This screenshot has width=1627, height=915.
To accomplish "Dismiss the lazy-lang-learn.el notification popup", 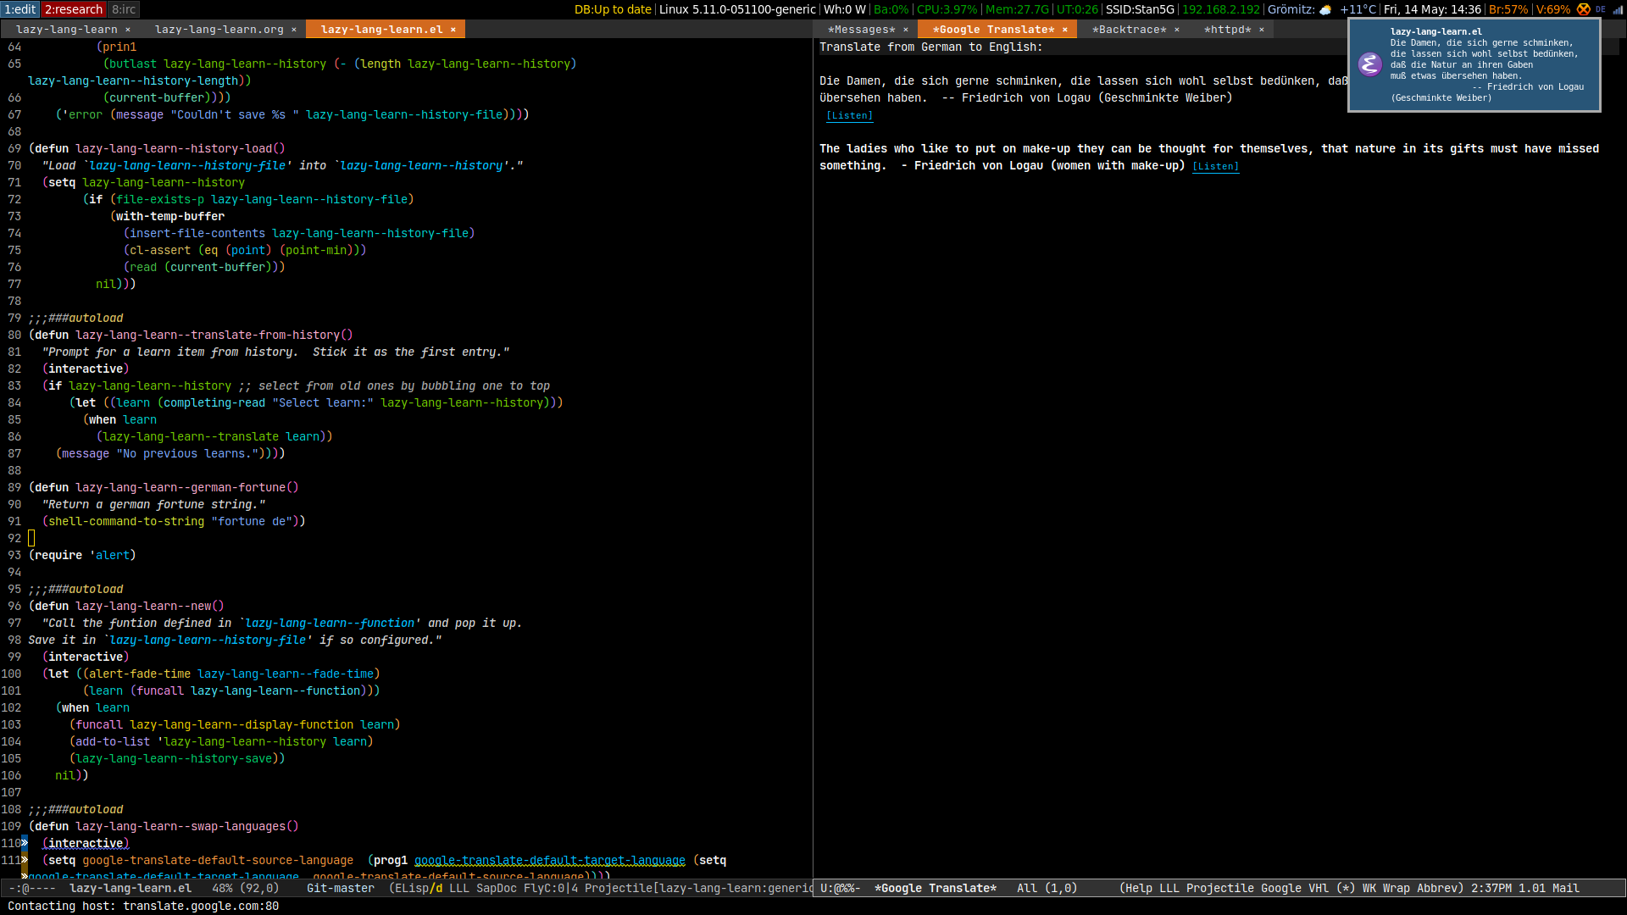I will (x=1474, y=64).
